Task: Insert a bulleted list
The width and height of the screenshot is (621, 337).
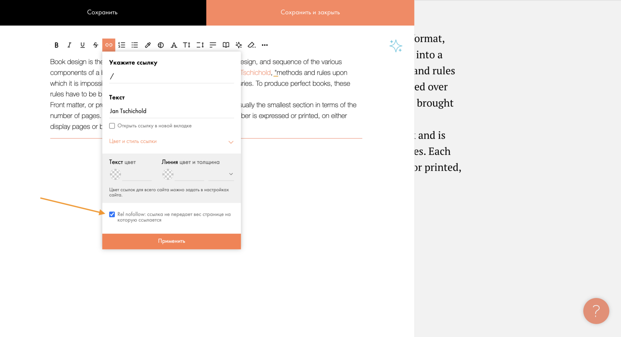Action: 135,45
